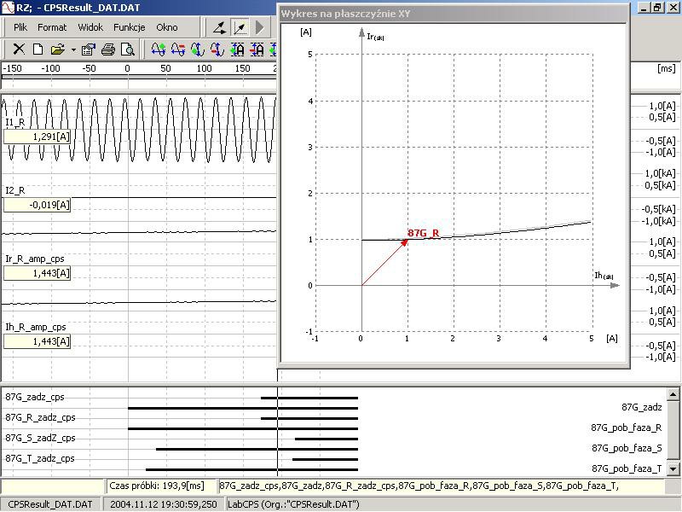The image size is (682, 512).
Task: Click the Ih_R_amp_cps value field
Action: click(37, 342)
